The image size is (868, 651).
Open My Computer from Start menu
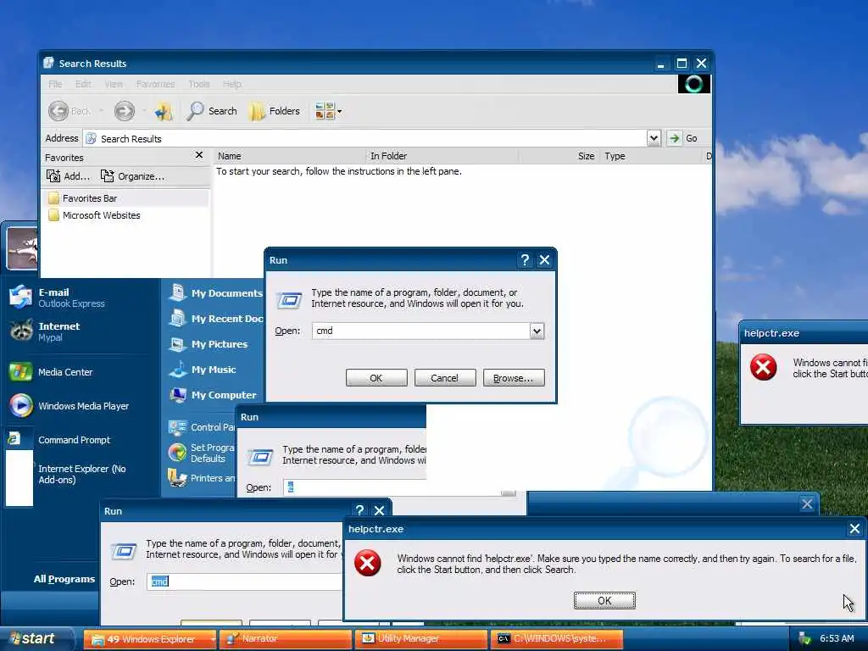click(x=213, y=395)
